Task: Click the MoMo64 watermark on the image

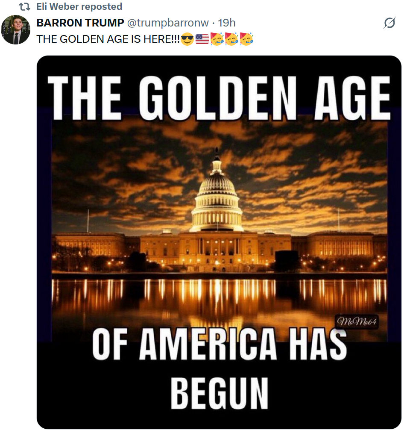Action: tap(356, 322)
